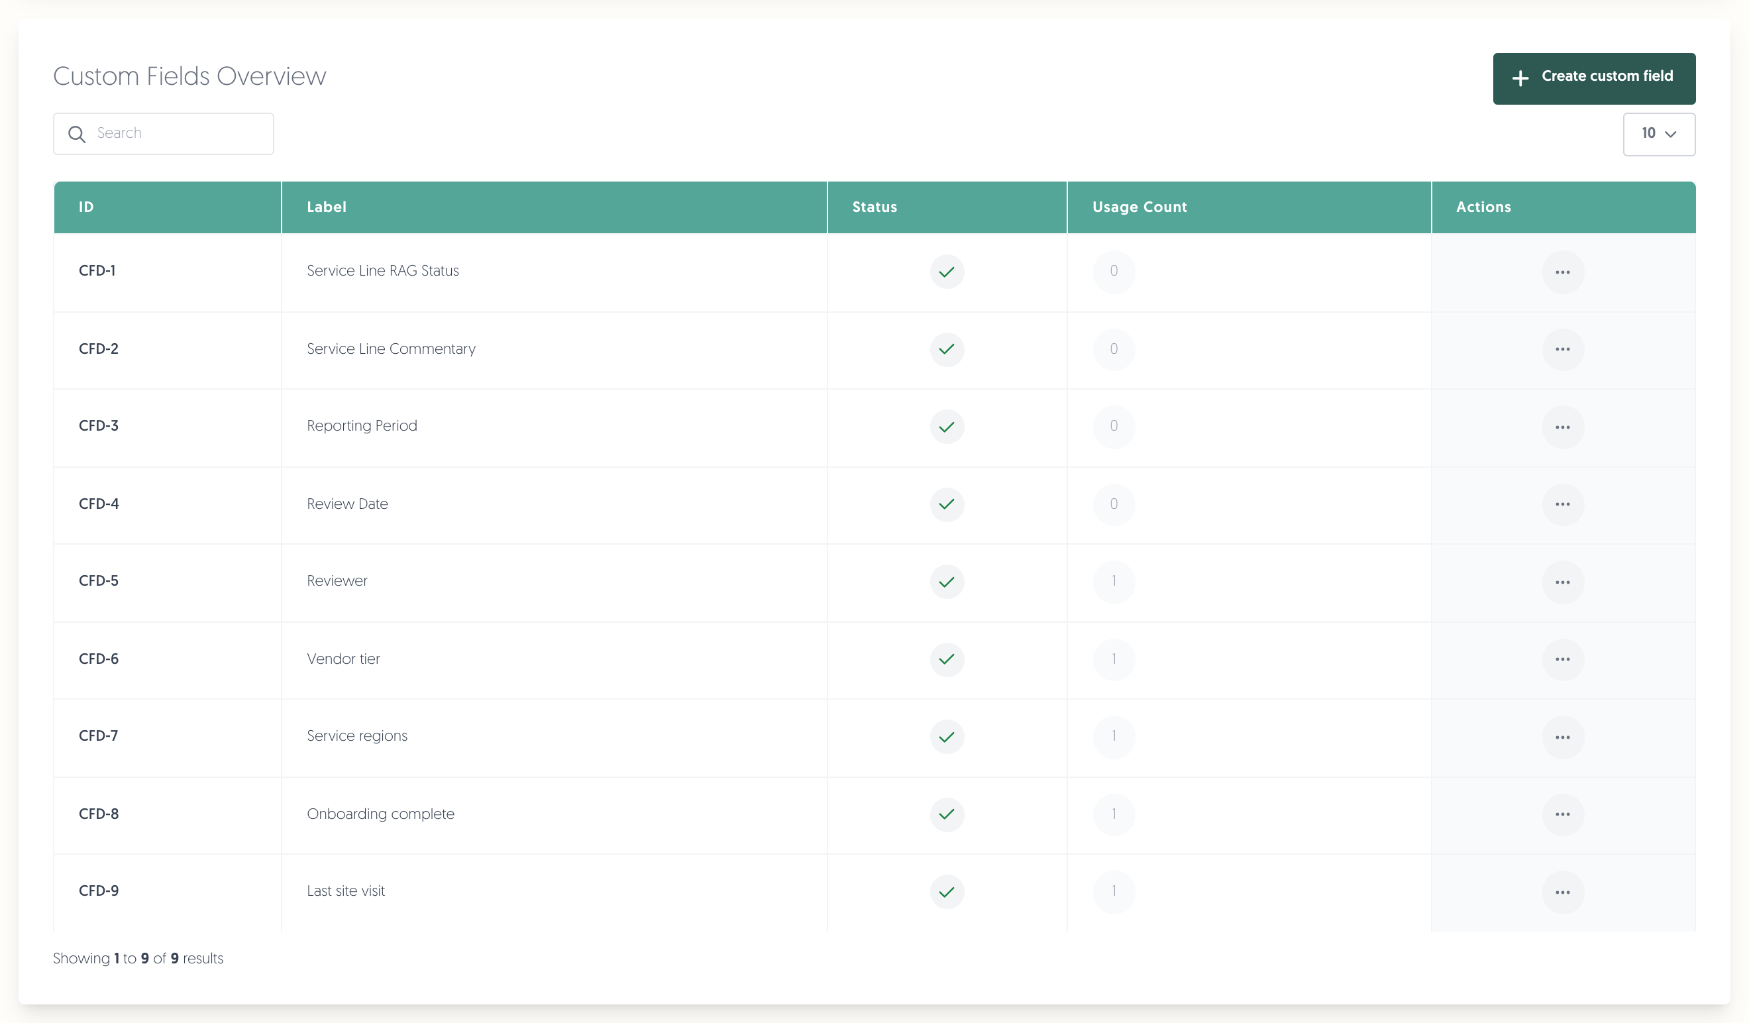
Task: Click the Last site visit label
Action: (346, 890)
